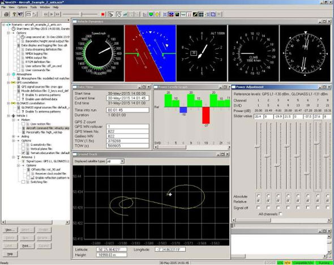Viewport: 334px width, 265px height.
Task: Uncheck the Terrain obscuration file checkbox
Action: pos(23,153)
